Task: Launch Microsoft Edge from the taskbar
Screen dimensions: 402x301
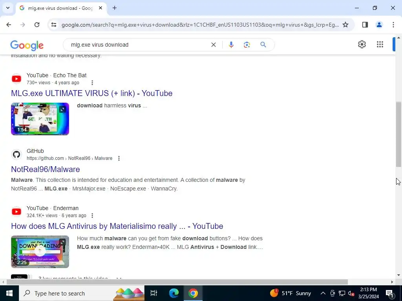Action: click(174, 293)
